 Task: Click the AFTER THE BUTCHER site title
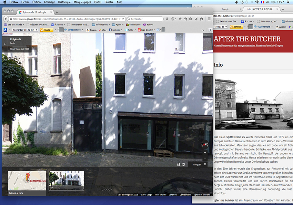pyautogui.click(x=247, y=39)
